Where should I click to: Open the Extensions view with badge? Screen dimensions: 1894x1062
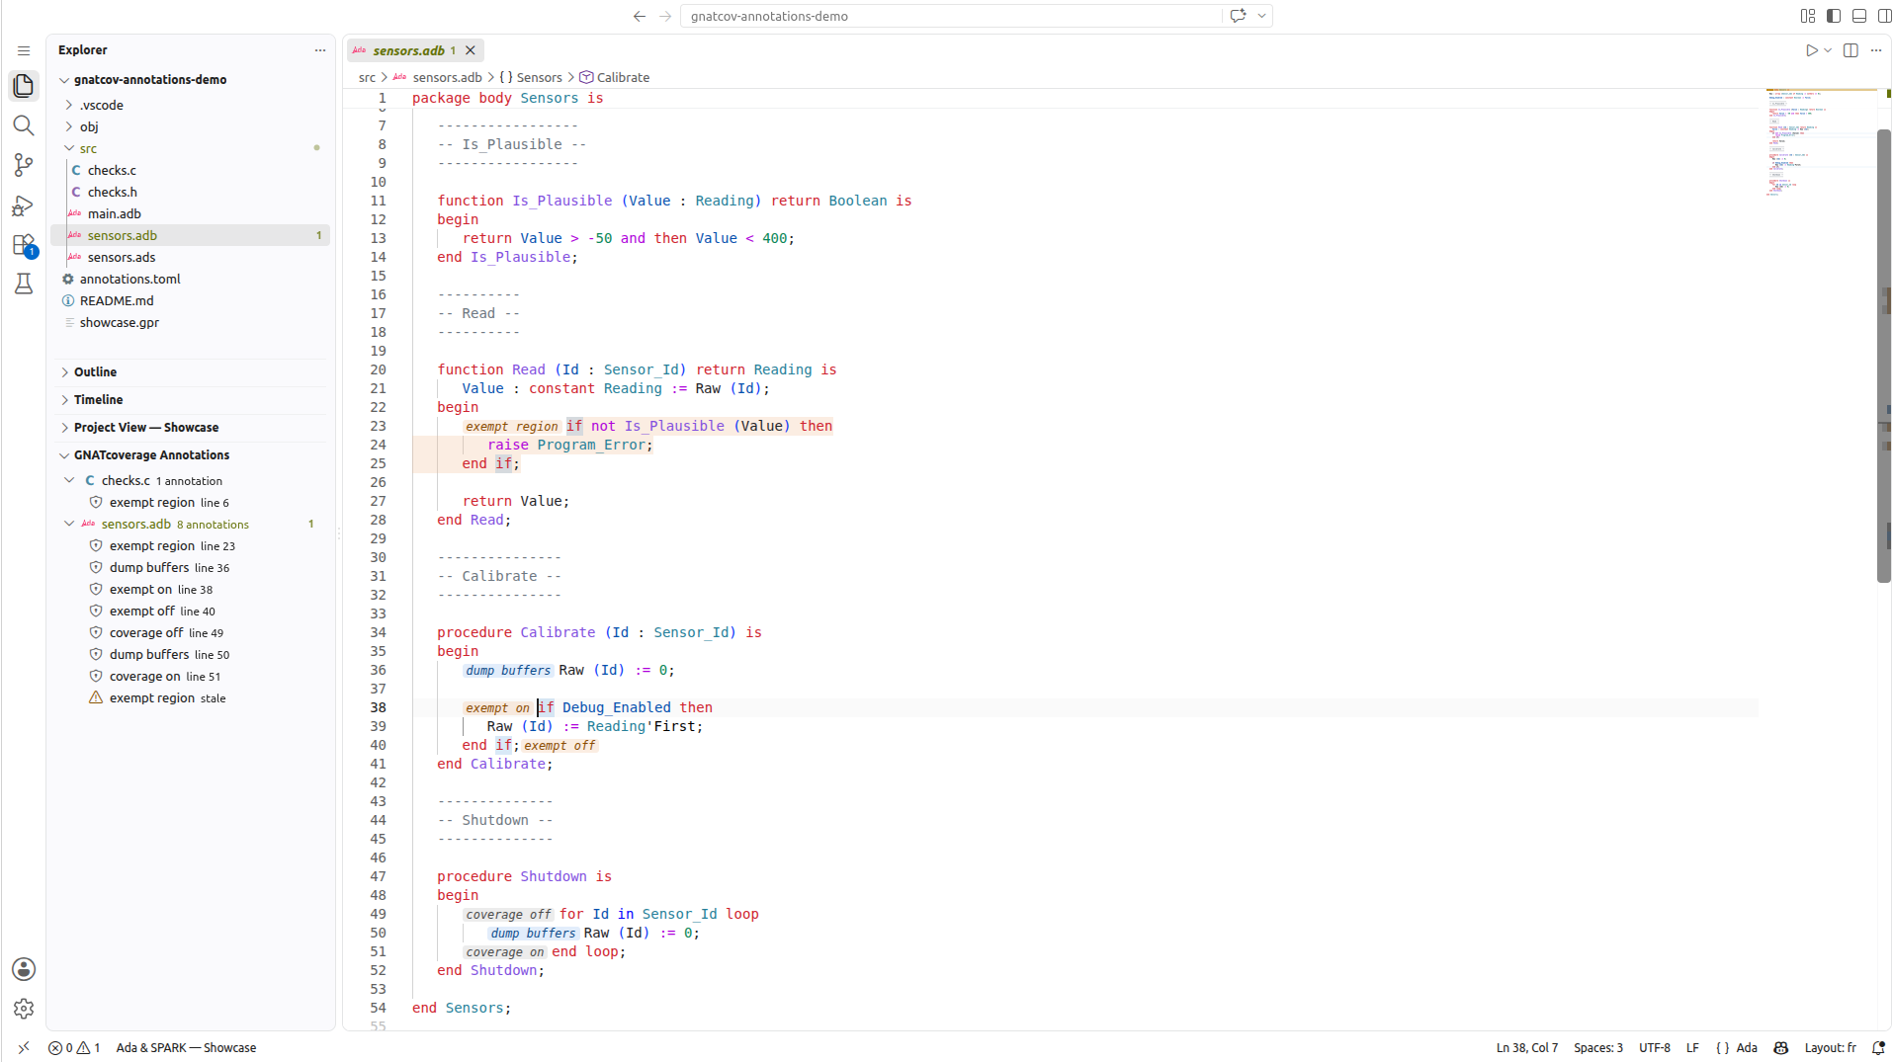(x=24, y=245)
